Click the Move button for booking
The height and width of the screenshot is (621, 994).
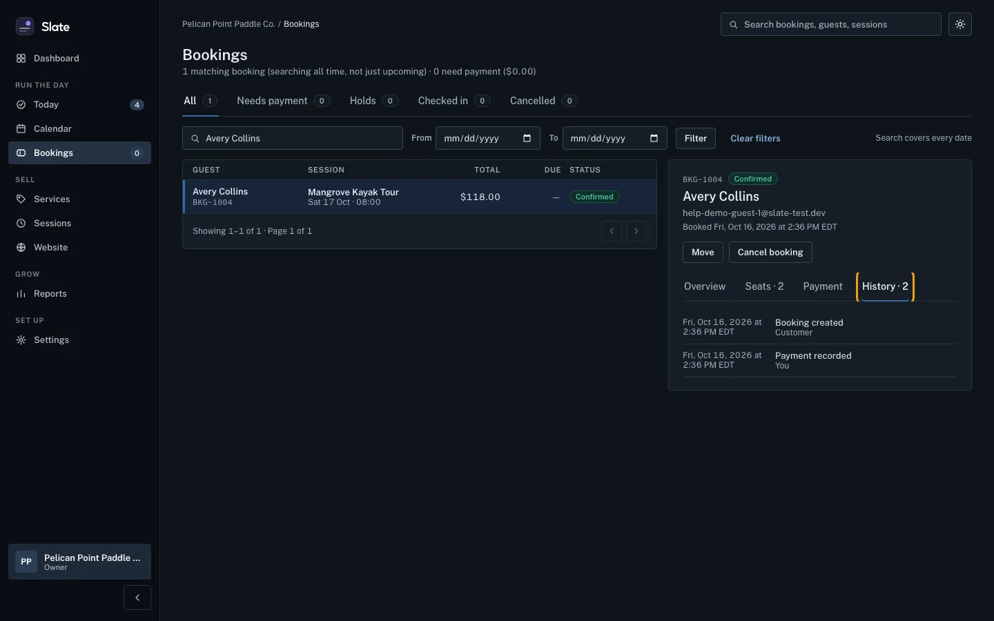(703, 252)
